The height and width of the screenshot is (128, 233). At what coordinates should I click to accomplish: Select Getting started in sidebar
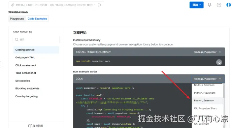tap(36, 50)
